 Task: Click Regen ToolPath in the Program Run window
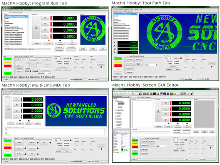click(x=83, y=49)
